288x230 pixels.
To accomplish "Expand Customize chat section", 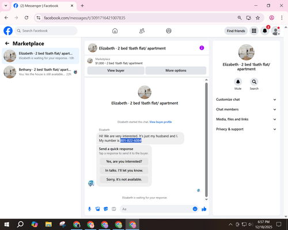I will (x=246, y=99).
